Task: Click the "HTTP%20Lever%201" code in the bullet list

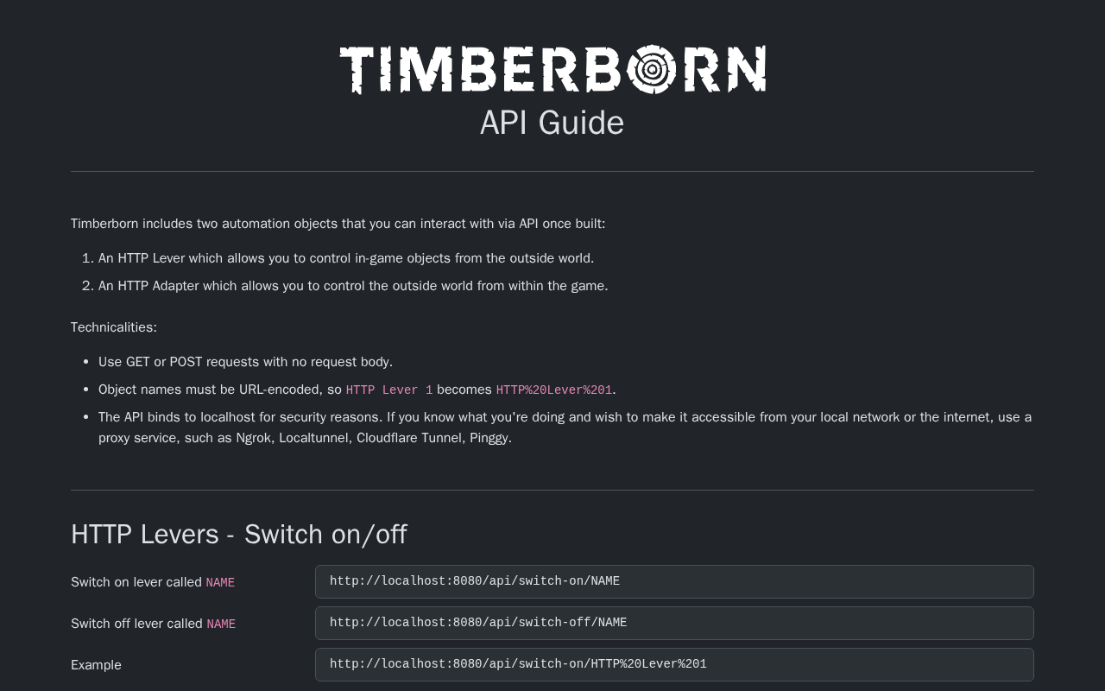Action: 553,390
